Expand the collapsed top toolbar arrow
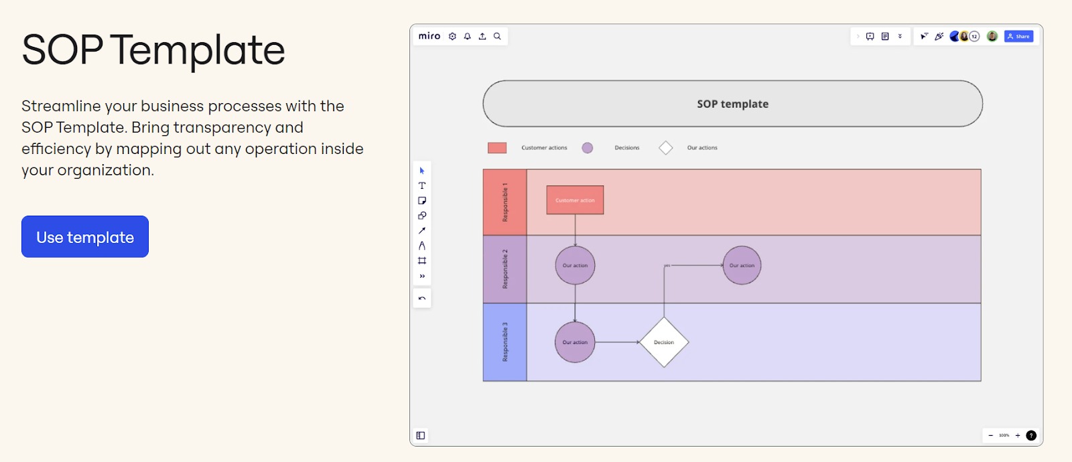This screenshot has height=462, width=1072. click(x=858, y=36)
